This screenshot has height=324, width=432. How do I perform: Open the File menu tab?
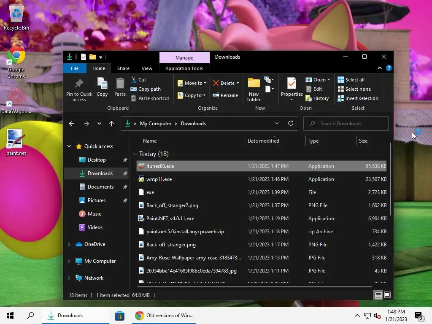coord(75,68)
